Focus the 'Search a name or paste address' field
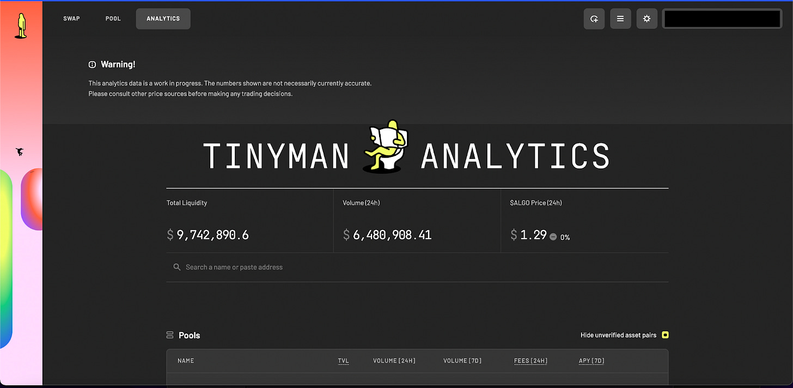 tap(417, 267)
